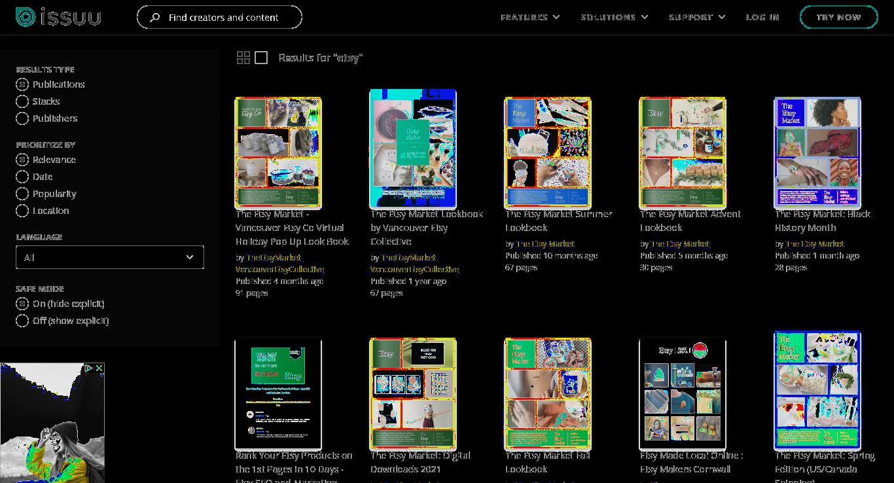894x483 pixels.
Task: Prioritize results by Date
Action: (22, 177)
